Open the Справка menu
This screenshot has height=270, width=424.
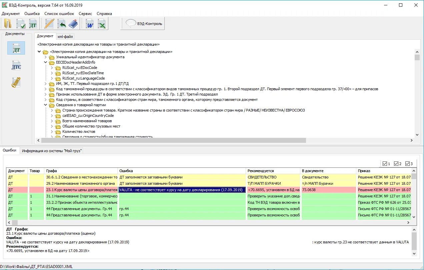click(x=104, y=14)
